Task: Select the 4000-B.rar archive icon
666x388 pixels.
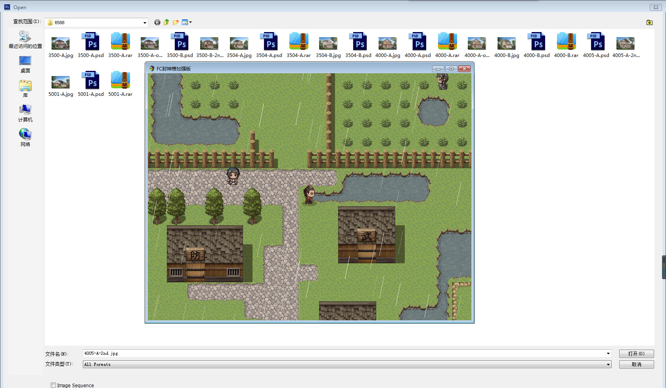Action: coord(566,42)
